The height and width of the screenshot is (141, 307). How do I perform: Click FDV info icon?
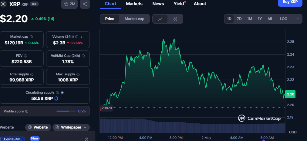point(25,56)
